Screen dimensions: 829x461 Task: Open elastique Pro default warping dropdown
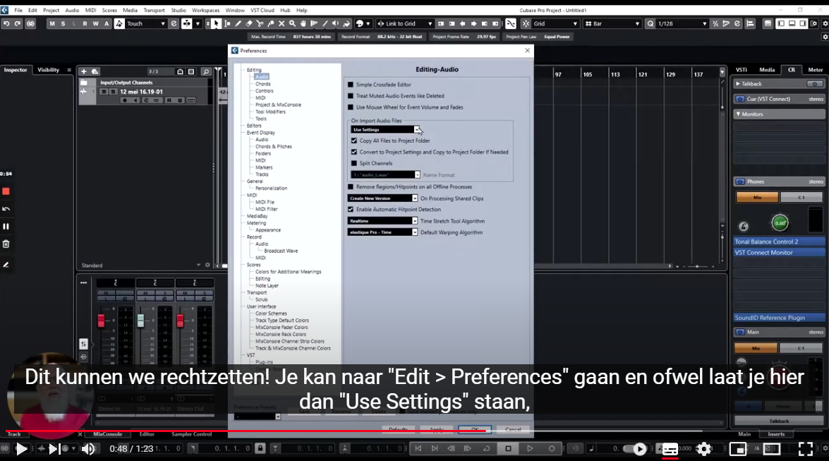coord(382,232)
